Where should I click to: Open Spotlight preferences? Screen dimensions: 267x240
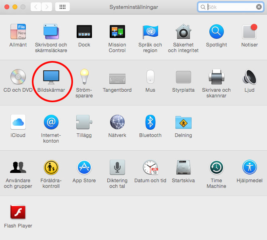pos(216,32)
